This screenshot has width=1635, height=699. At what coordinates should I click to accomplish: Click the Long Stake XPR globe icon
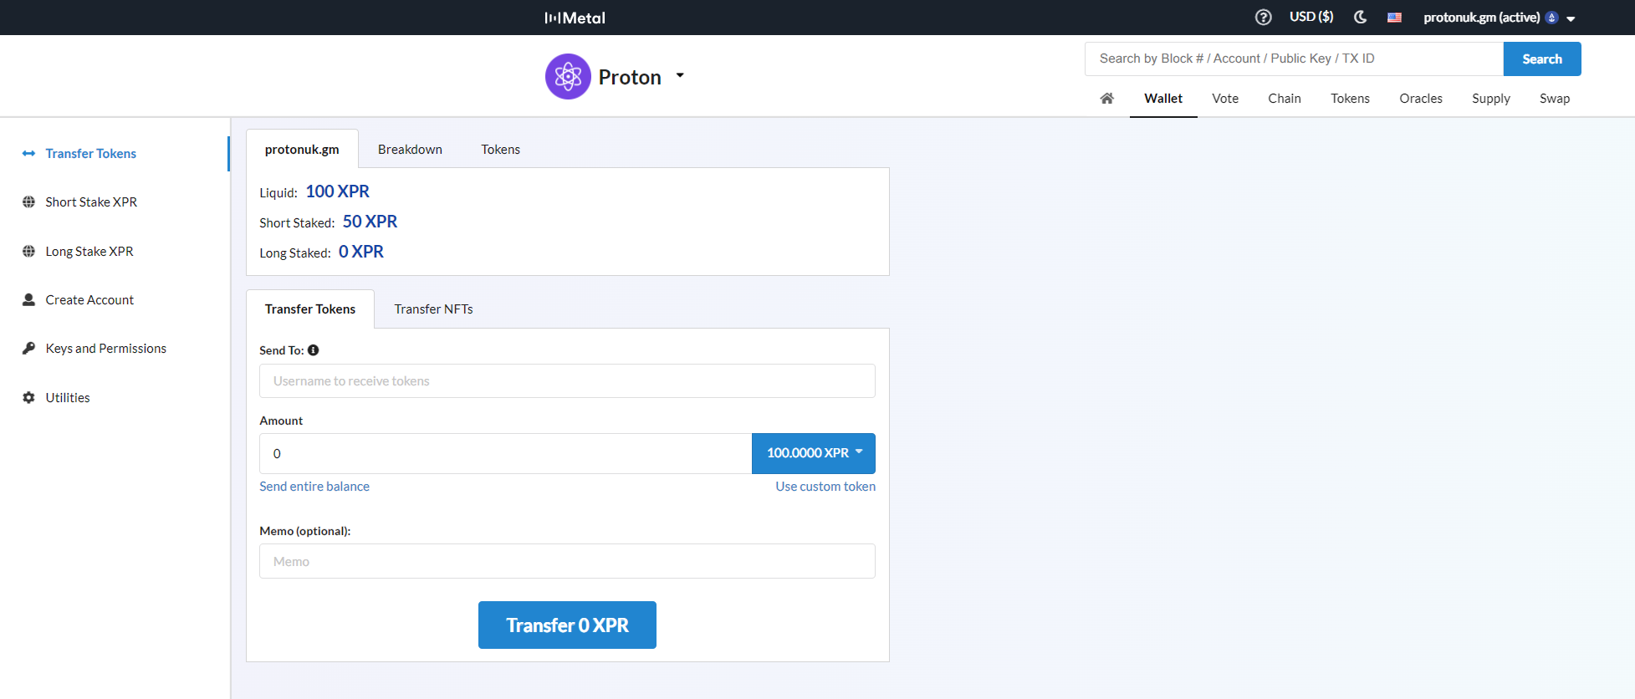tap(28, 252)
